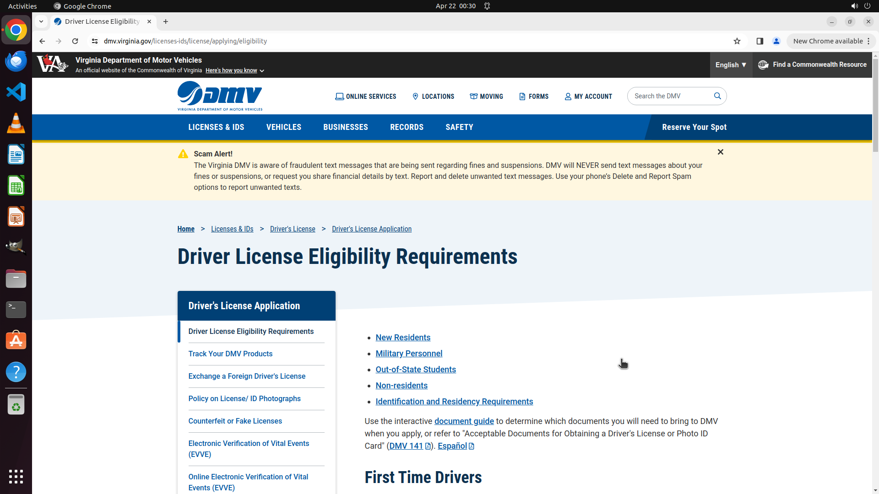Open Thunderbird from the dock
Screen dimensions: 879x494
pyautogui.click(x=16, y=61)
